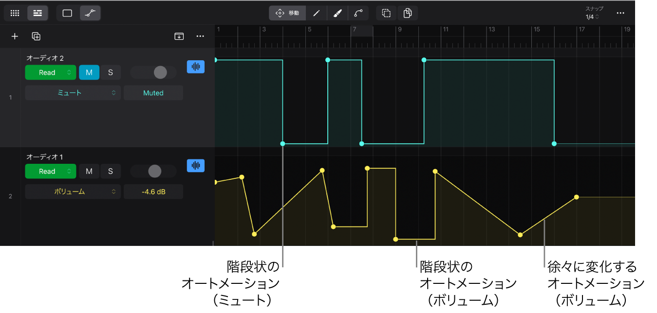Select mute automation point near bar 10 top
The width and height of the screenshot is (657, 313).
point(424,60)
